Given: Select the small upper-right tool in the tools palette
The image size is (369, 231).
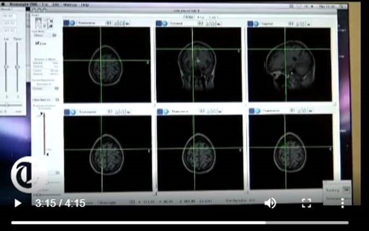Looking at the screenshot, I should [x=51, y=21].
